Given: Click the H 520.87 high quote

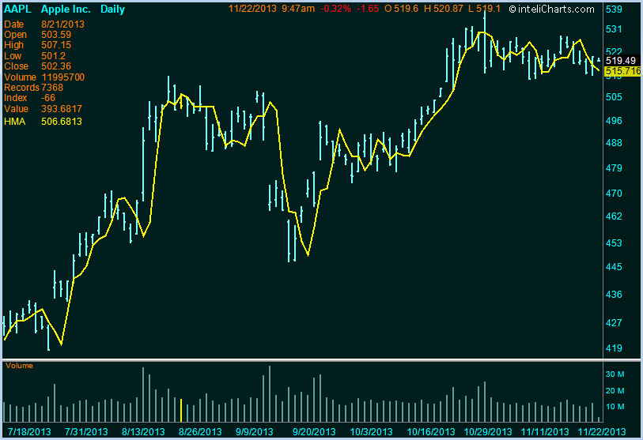Looking at the screenshot, I should [x=443, y=9].
